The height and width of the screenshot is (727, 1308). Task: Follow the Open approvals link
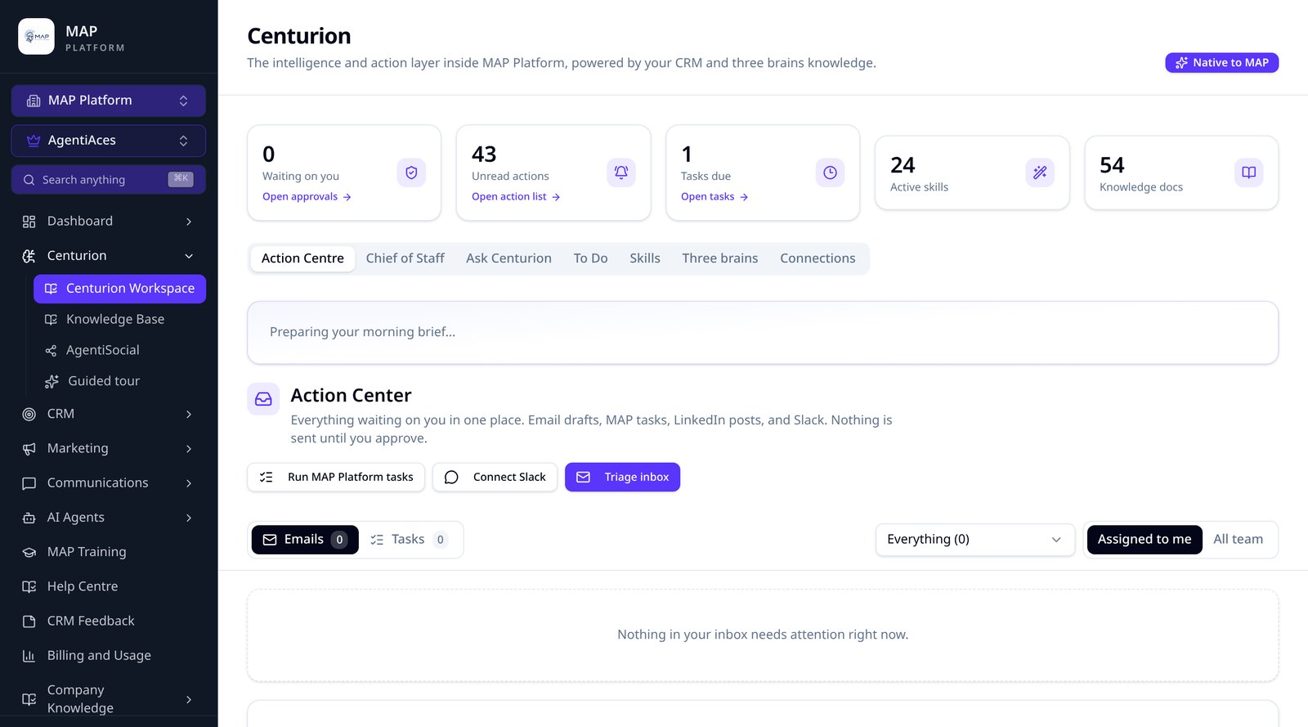tap(307, 197)
